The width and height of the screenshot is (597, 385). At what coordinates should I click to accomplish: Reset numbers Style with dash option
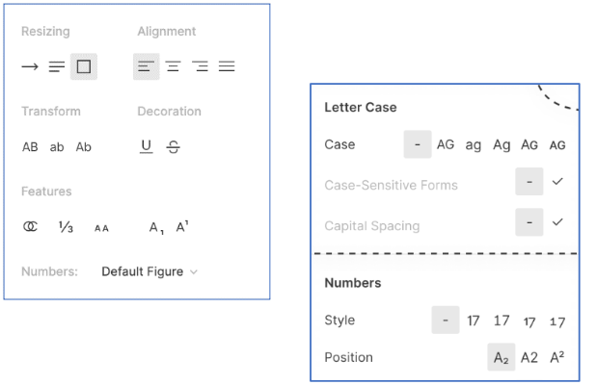click(x=445, y=321)
